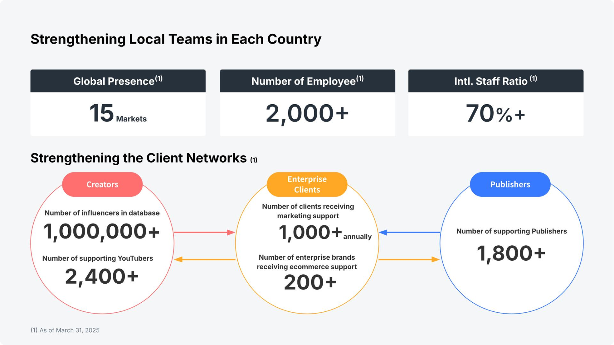Click the 1,800+ Publishers number
Viewport: 614px width, 345px height.
tap(511, 253)
